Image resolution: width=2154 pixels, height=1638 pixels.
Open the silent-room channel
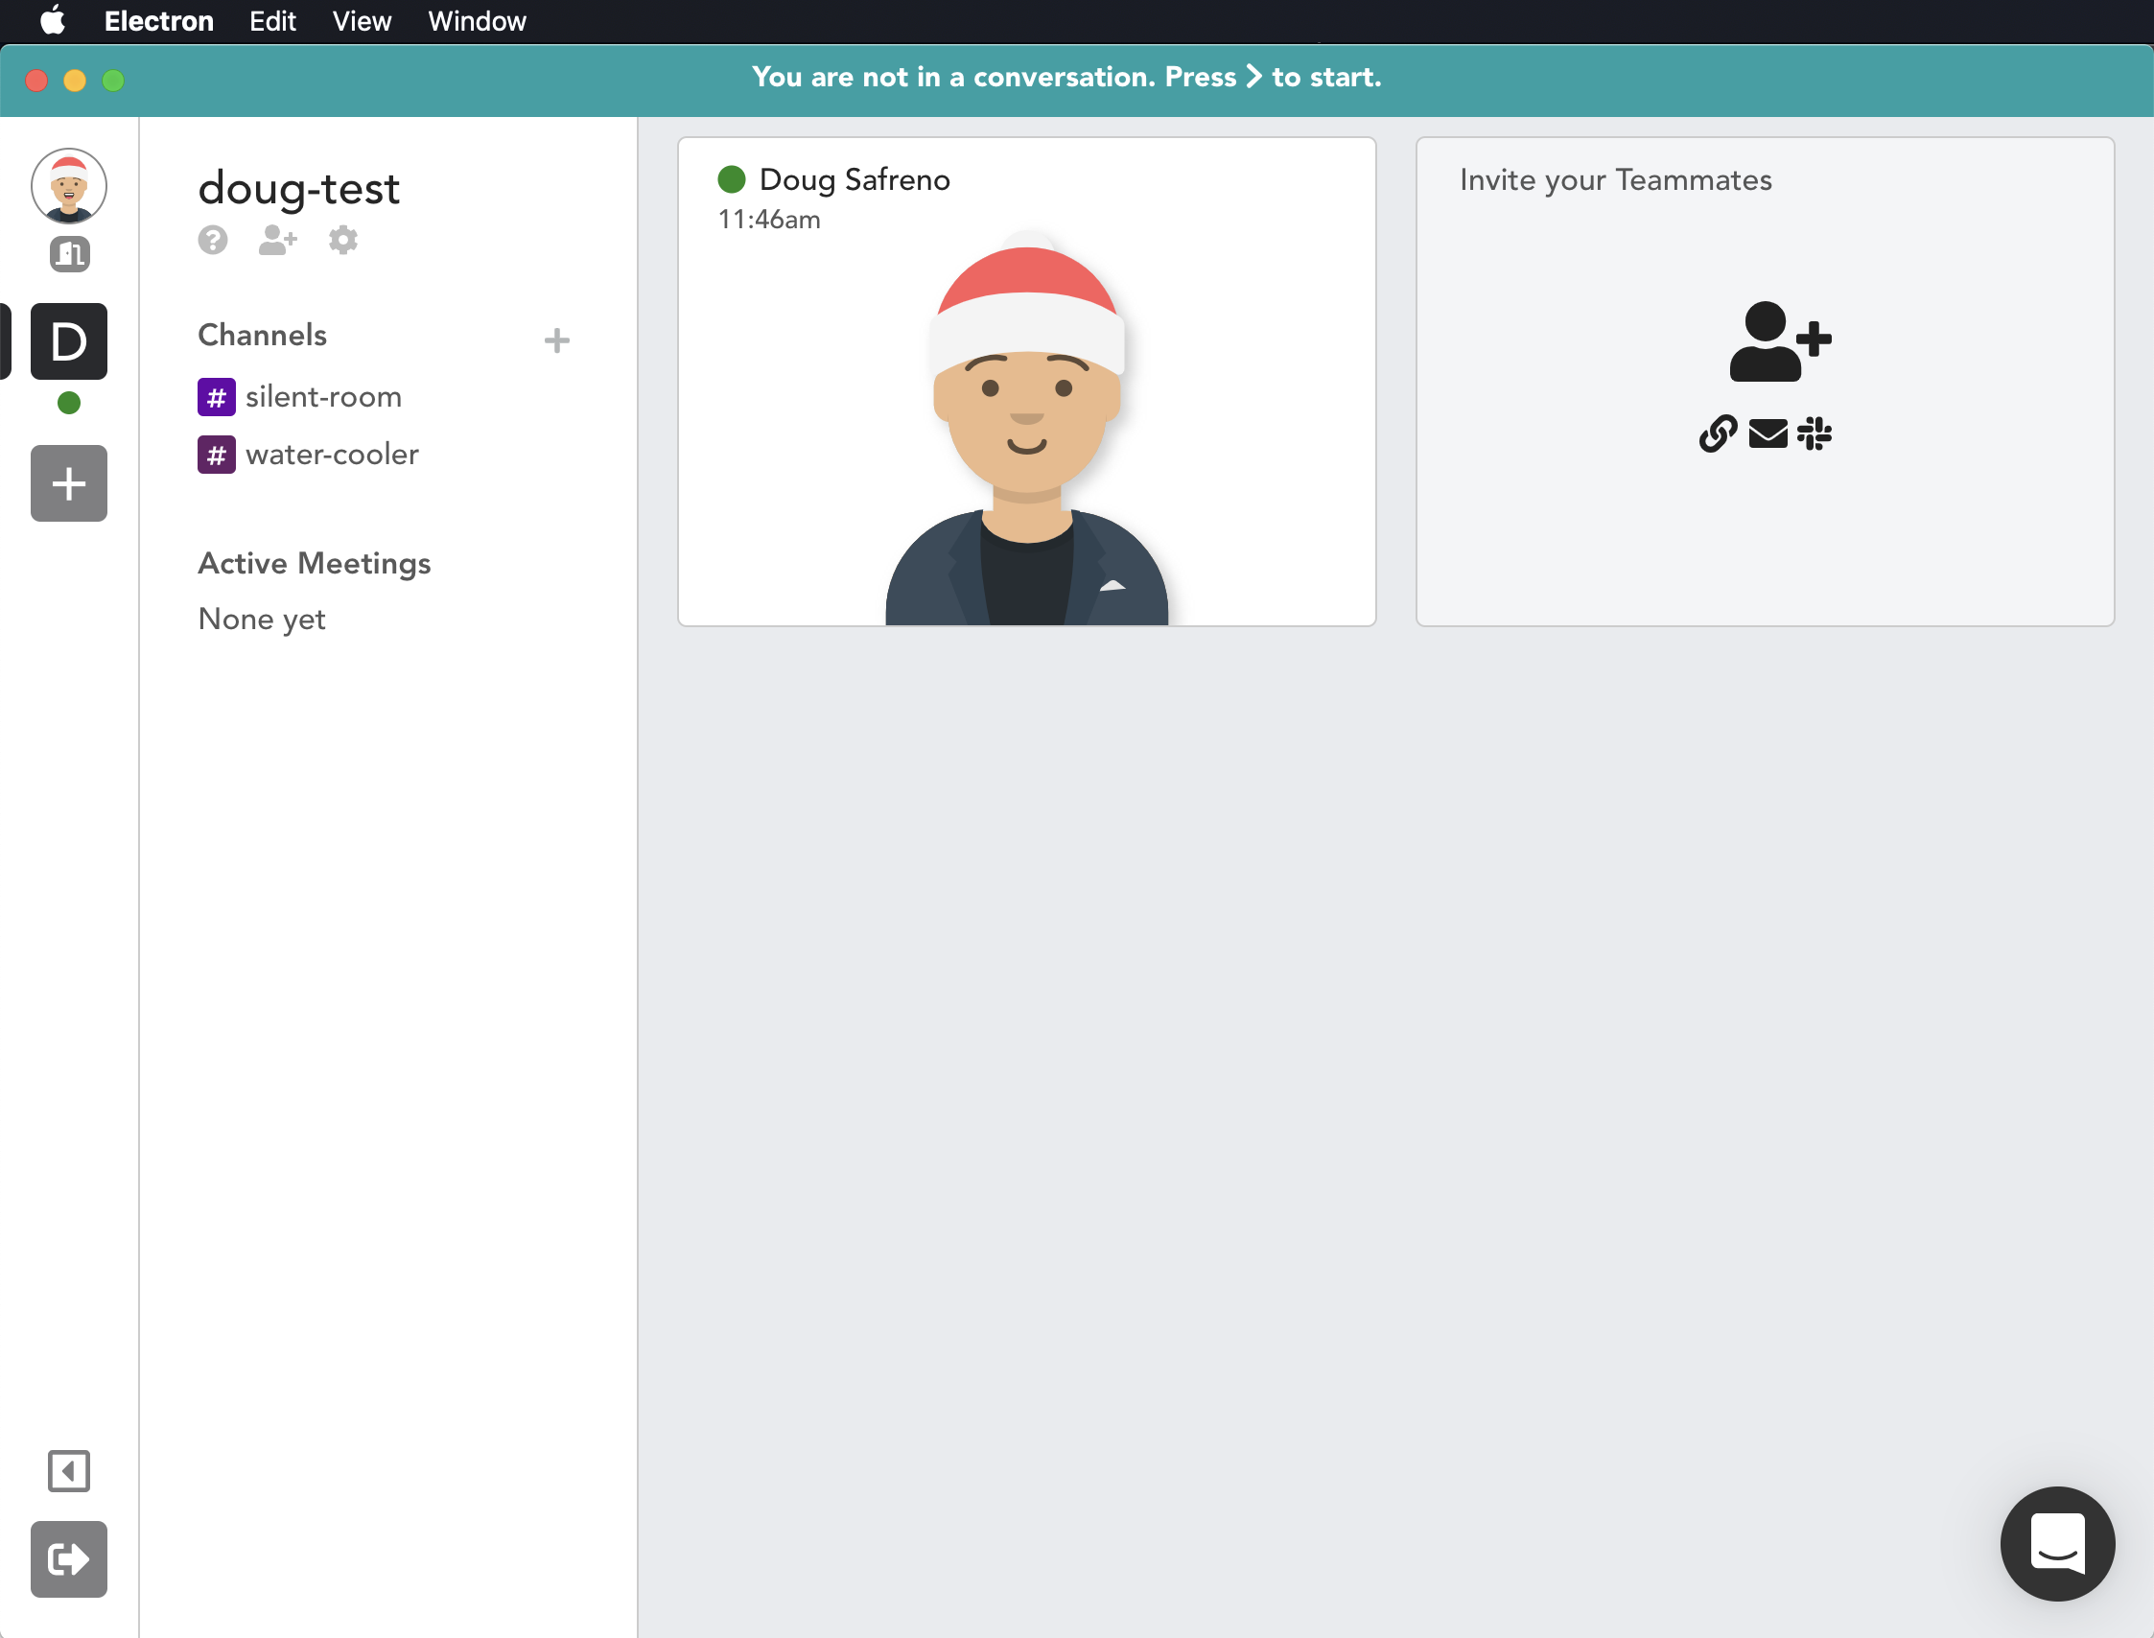click(x=322, y=397)
